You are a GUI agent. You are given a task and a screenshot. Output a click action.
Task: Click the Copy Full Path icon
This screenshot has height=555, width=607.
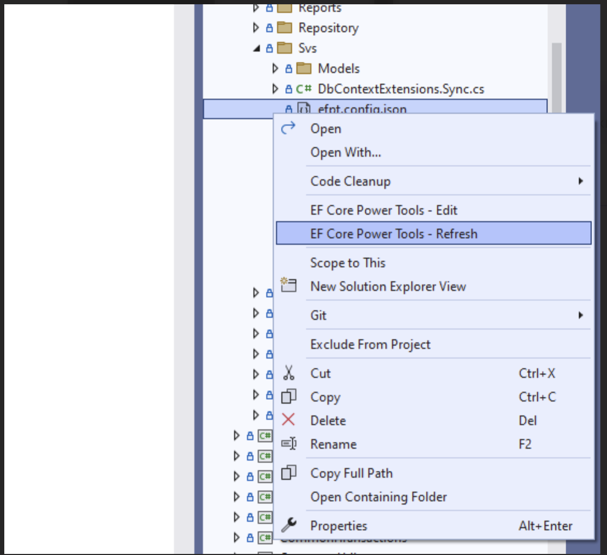[290, 473]
